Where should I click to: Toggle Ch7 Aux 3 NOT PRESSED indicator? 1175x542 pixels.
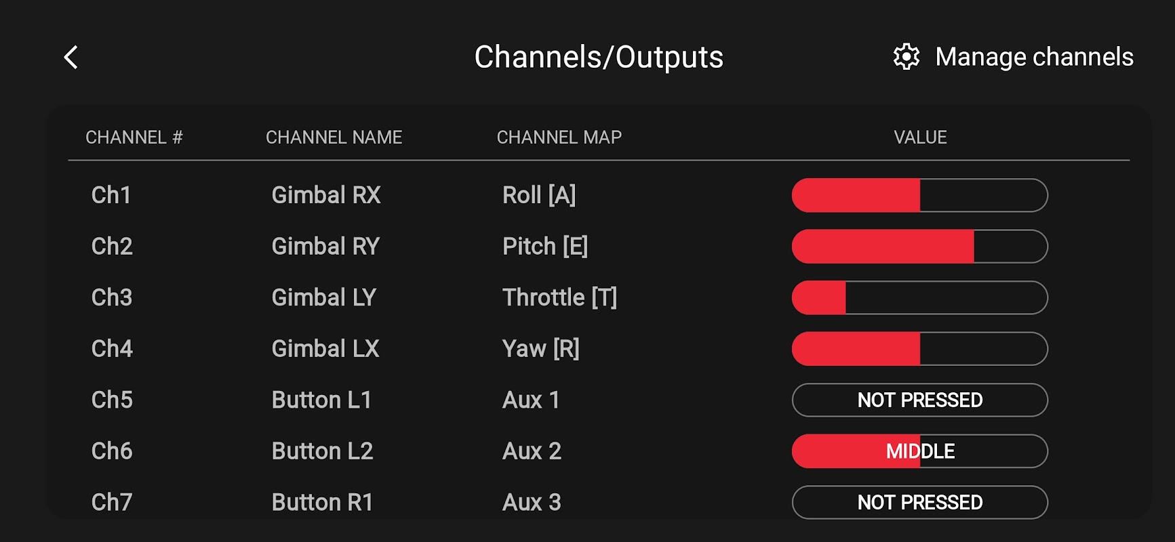coord(919,502)
